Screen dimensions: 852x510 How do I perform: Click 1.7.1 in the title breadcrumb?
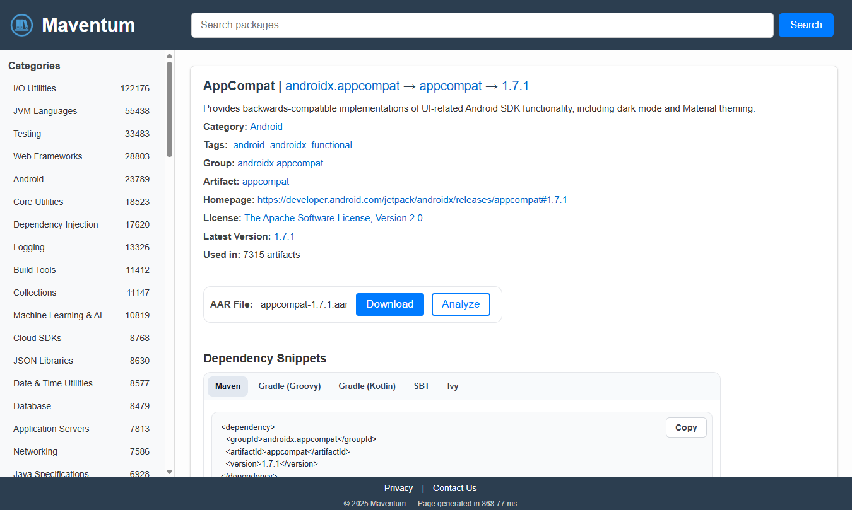click(515, 86)
